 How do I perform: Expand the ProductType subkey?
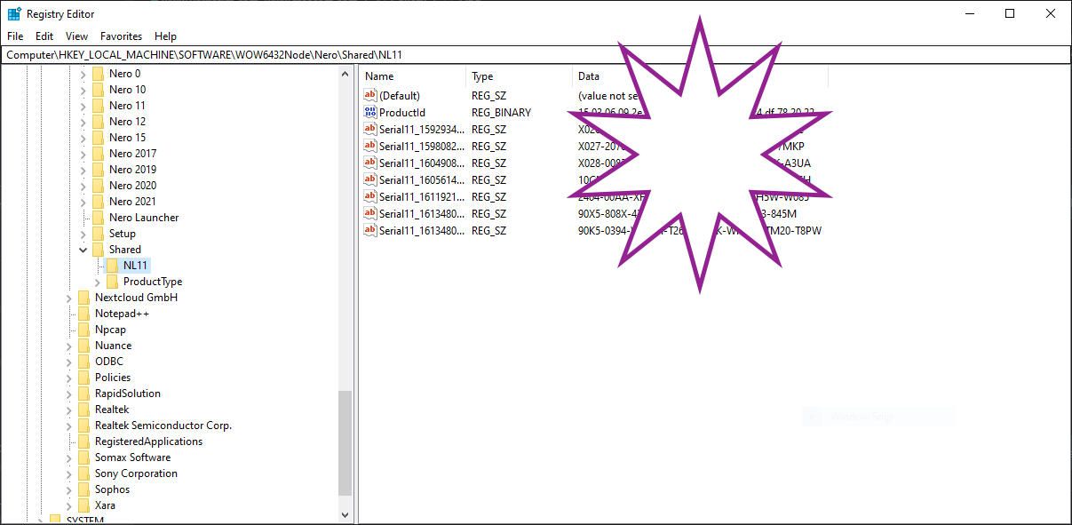coord(98,282)
